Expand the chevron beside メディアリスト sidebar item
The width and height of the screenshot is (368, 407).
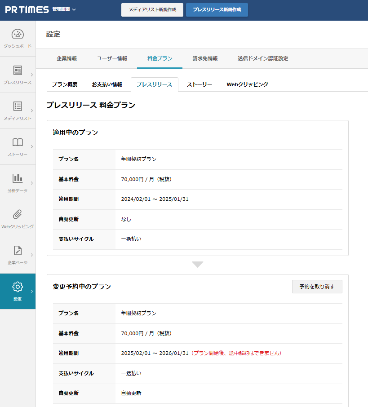(31, 111)
